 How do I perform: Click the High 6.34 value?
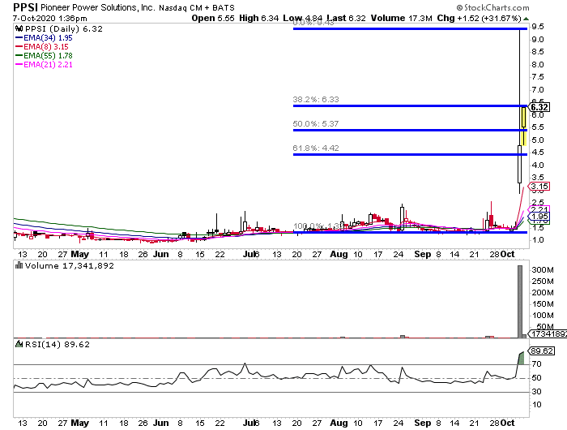[x=259, y=18]
